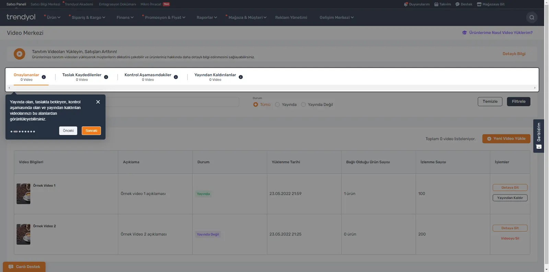The width and height of the screenshot is (549, 272).
Task: Click the trendyol logo
Action: [x=21, y=17]
